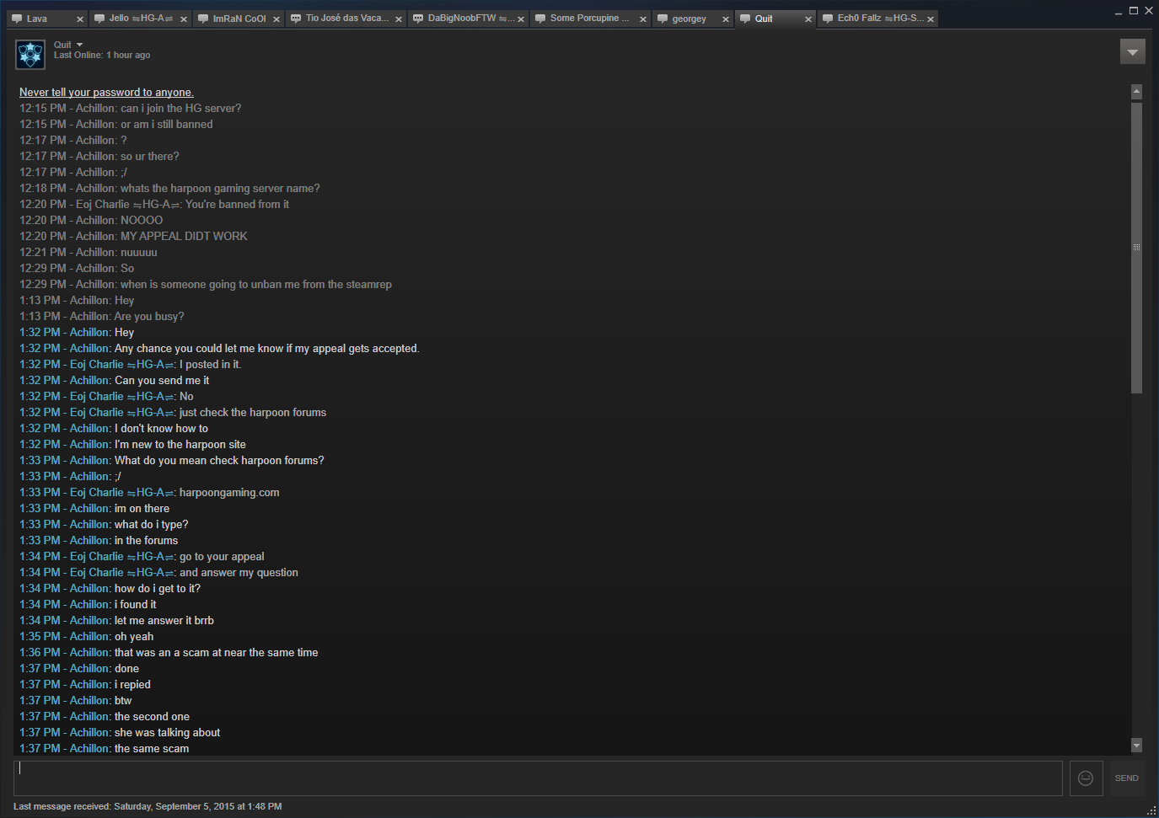Close the georgey chat tab
The height and width of the screenshot is (818, 1159).
[726, 19]
